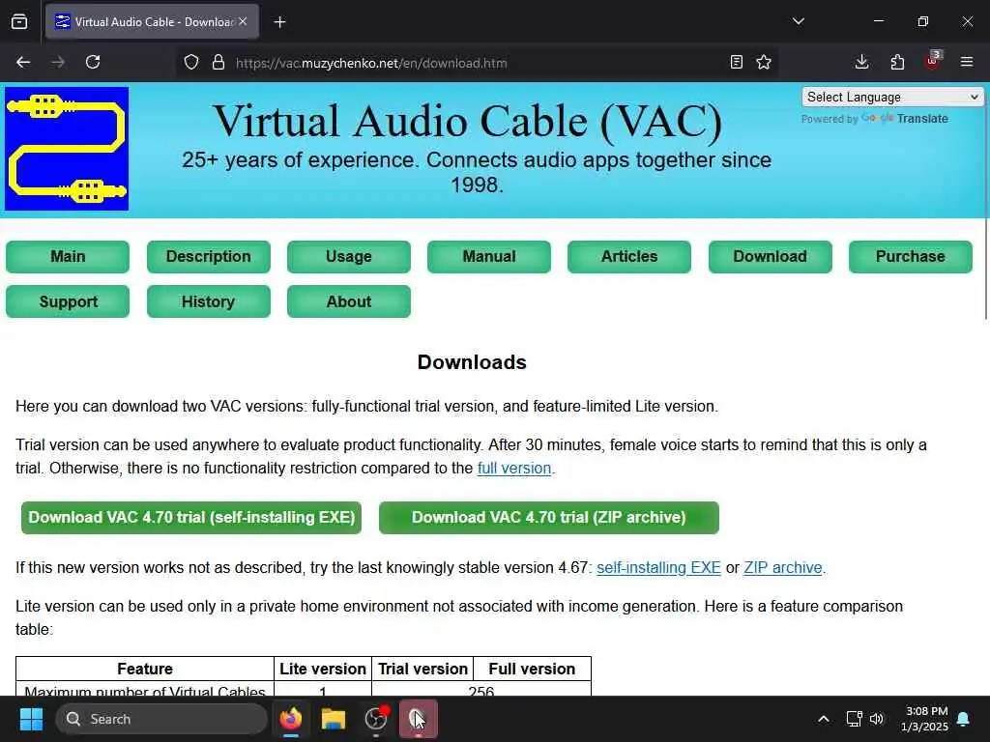Viewport: 990px width, 742px height.
Task: Select the Virtual Audio Cable browser tab
Action: 152,21
